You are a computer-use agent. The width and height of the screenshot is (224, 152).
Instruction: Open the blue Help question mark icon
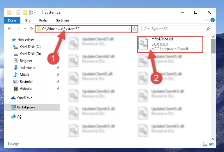tap(212, 20)
